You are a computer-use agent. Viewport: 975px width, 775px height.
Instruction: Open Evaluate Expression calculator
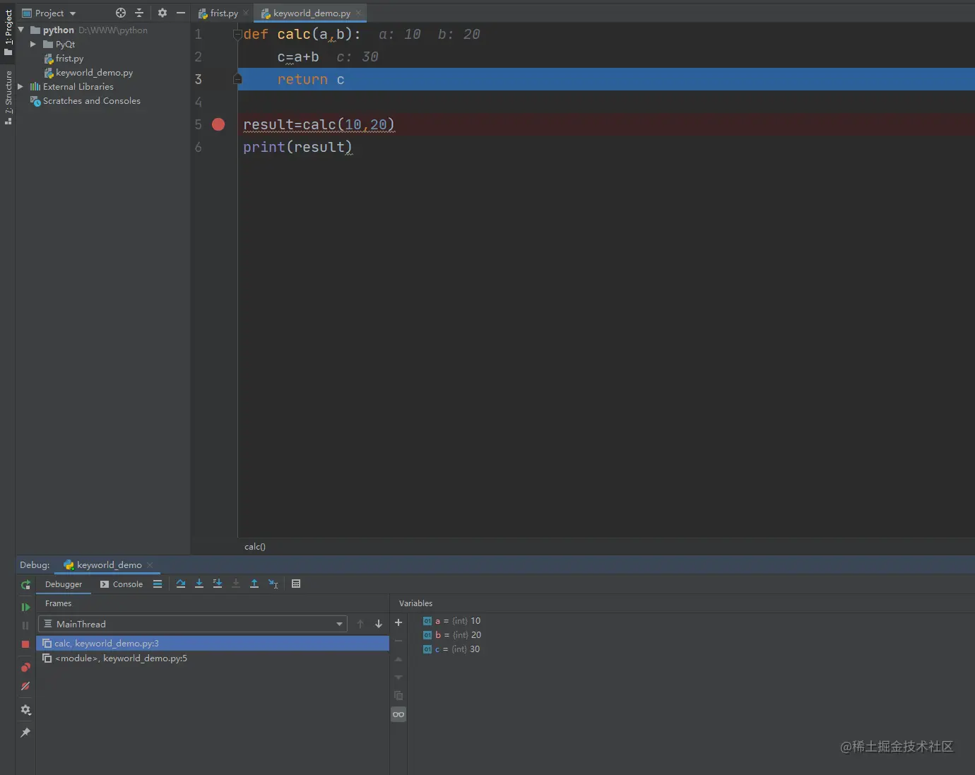296,584
